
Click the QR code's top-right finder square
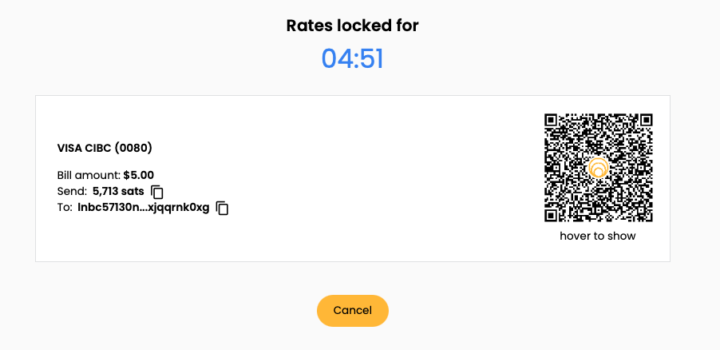(645, 121)
